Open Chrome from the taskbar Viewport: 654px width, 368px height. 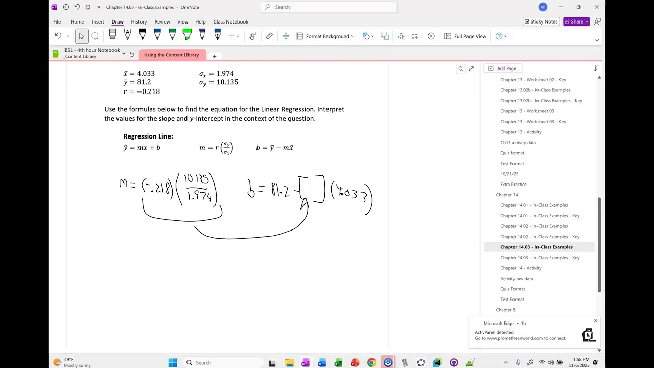[371, 363]
